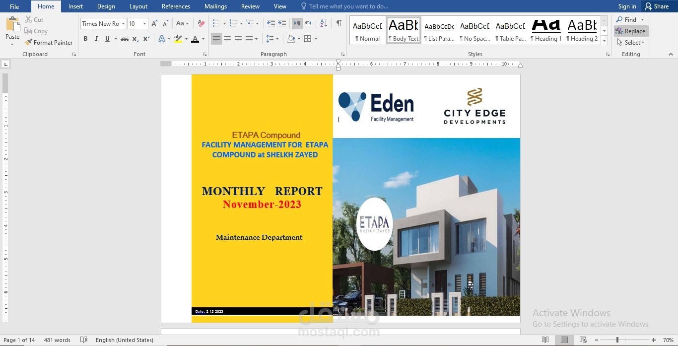Open the Select dropdown in Editing
Viewport: 678px width, 346px height.
click(630, 42)
